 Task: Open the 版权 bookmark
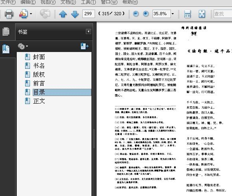point(39,74)
